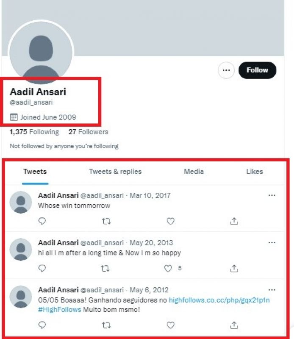Viewport: 294px width, 339px height.
Task: Open the Likes tab
Action: [255, 172]
